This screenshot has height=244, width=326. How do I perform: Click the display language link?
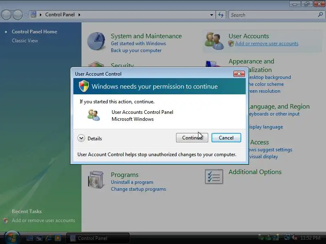tap(266, 127)
